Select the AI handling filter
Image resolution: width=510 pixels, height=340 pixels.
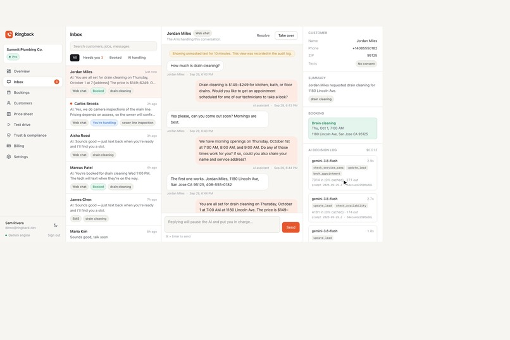[x=137, y=58]
